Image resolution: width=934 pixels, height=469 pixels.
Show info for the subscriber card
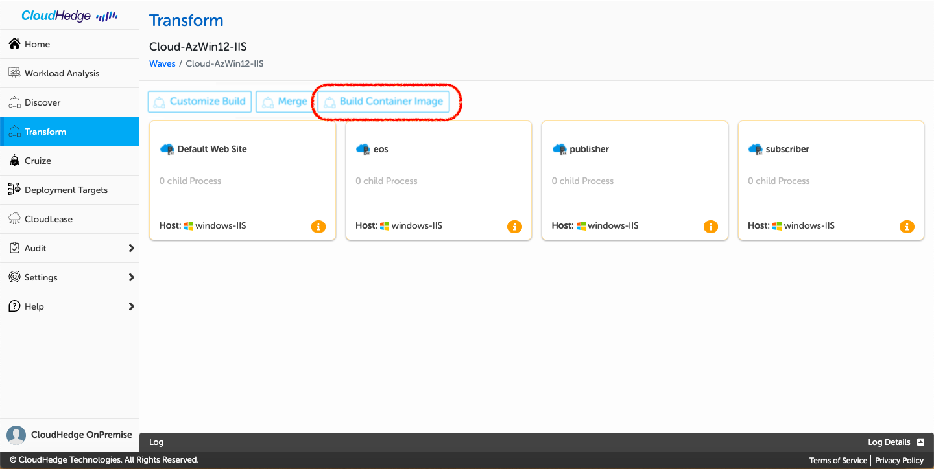[x=907, y=227]
